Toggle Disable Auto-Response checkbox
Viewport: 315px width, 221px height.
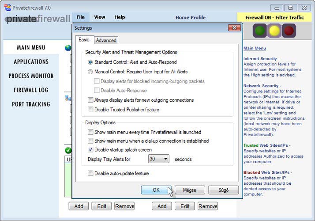coord(97,90)
